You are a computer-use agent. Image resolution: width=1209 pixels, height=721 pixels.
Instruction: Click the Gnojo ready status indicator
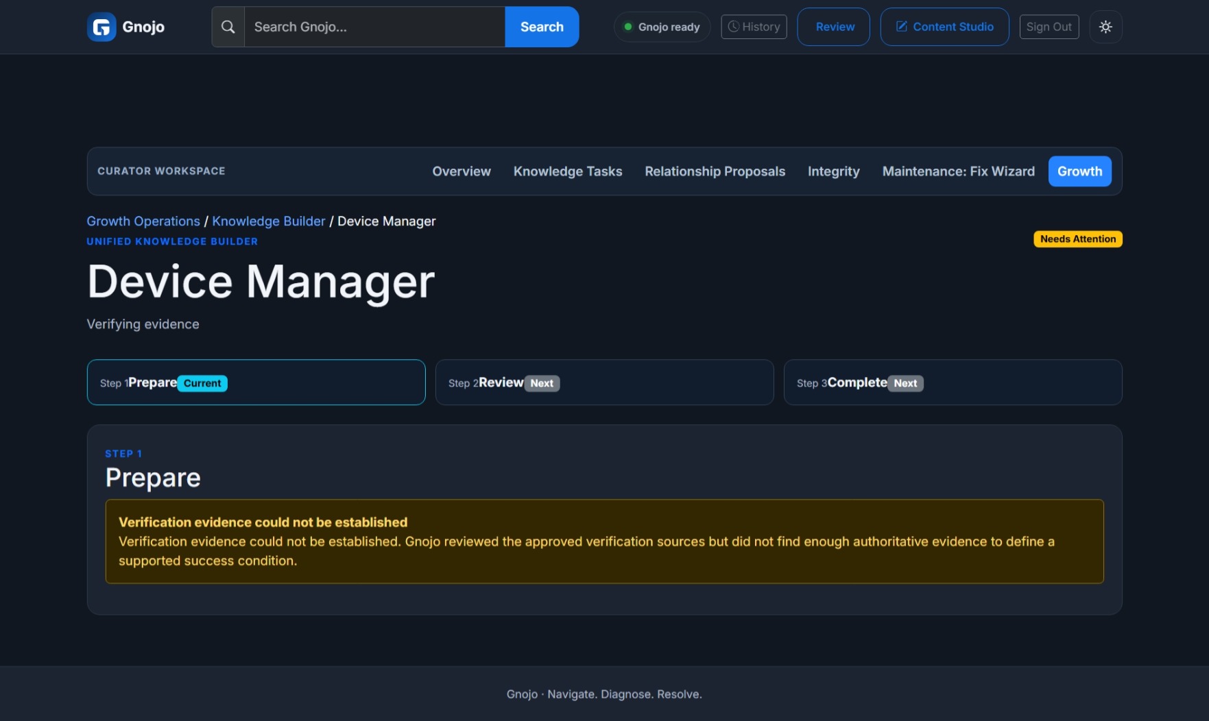[662, 27]
